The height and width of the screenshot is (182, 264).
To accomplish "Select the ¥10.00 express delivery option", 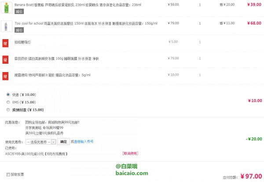I will point(8,95).
